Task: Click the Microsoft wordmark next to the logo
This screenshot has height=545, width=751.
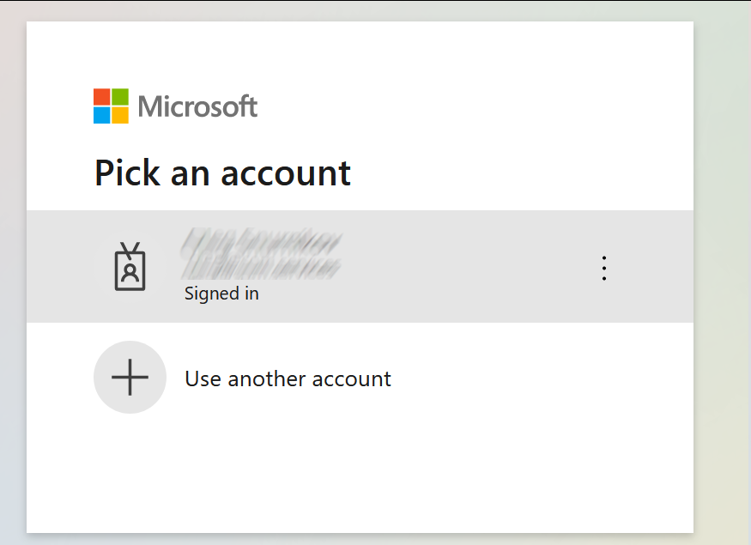Action: click(x=199, y=106)
